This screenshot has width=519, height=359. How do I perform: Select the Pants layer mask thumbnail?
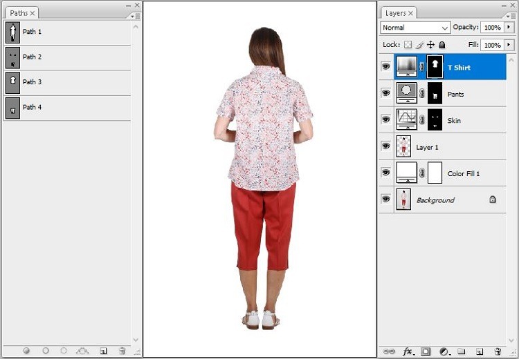pyautogui.click(x=435, y=93)
